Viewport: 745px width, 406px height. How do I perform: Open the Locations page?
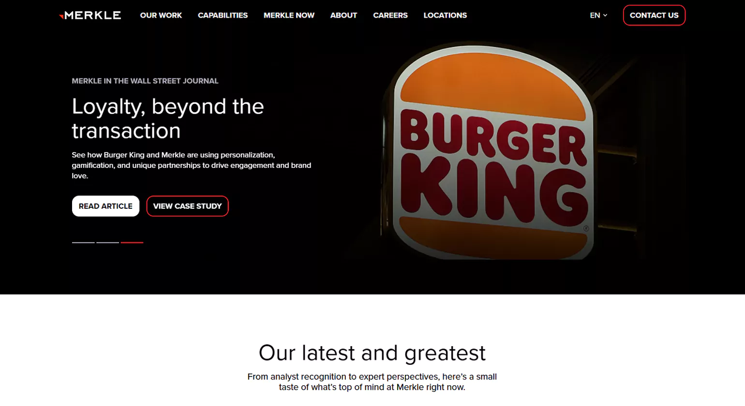coord(445,15)
